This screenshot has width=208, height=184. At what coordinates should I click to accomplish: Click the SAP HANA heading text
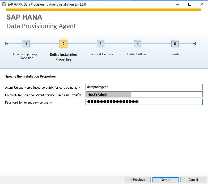[24, 17]
